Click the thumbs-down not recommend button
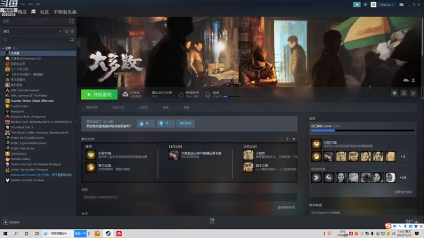This screenshot has height=238, width=424. 165,123
